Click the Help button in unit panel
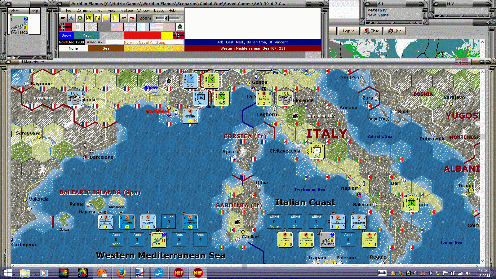The image size is (496, 279). [35, 11]
